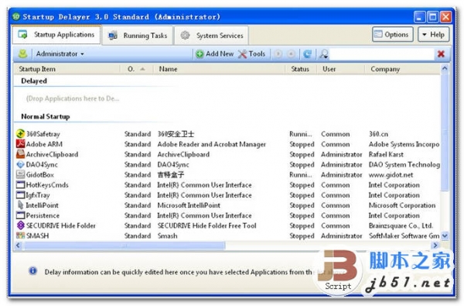This screenshot has height=306, width=464.
Task: Expand the Help dropdown menu
Action: click(x=433, y=34)
